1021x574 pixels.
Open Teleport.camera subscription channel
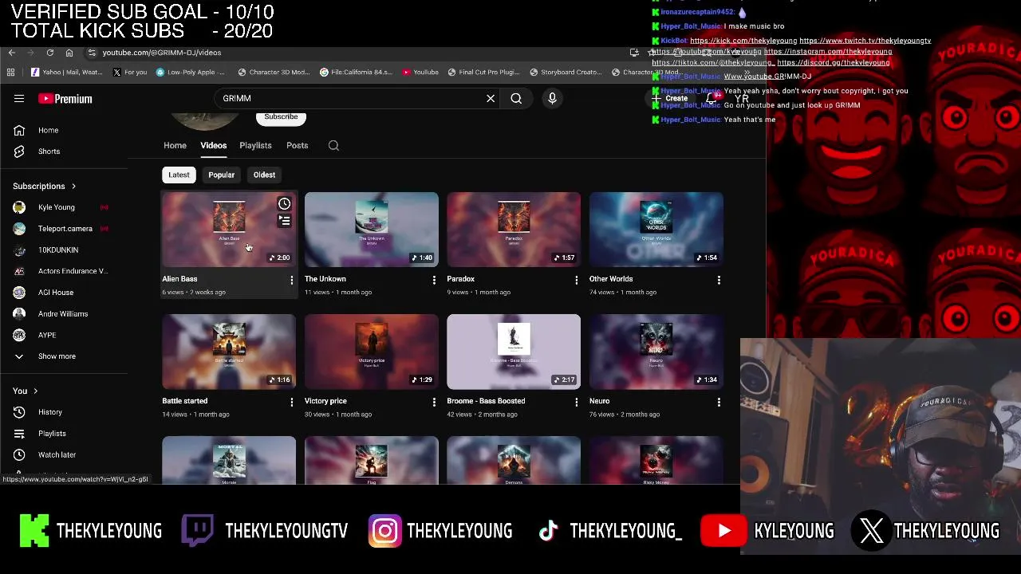click(x=64, y=229)
